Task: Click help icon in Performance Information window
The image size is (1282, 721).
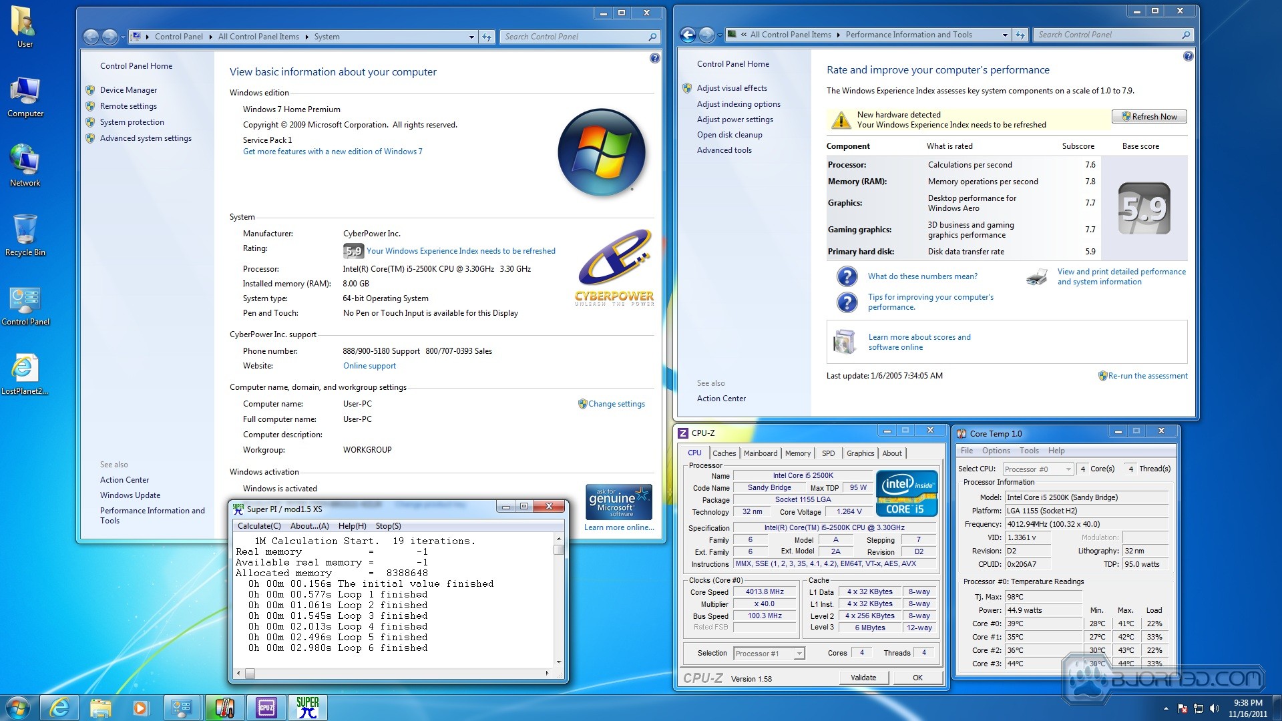Action: click(1188, 56)
